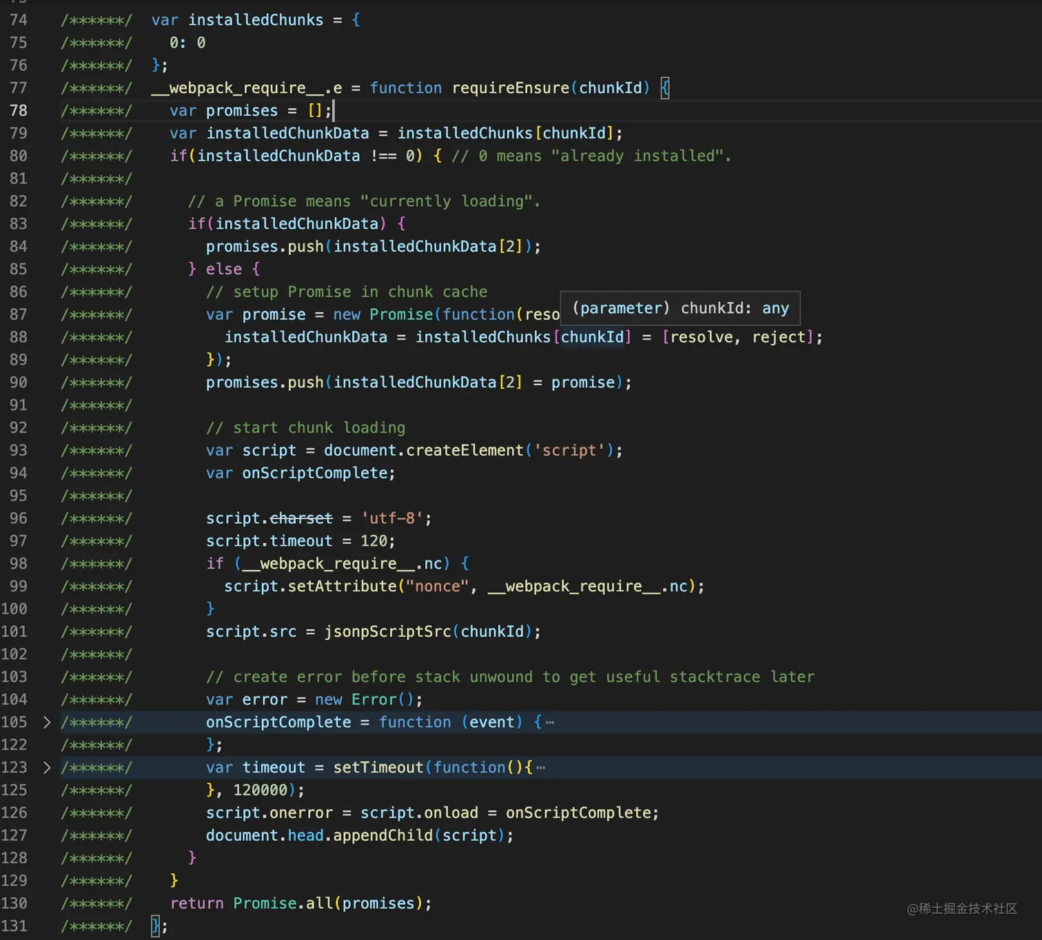Click "jsonpScriptSrc" on line 101

coord(388,632)
